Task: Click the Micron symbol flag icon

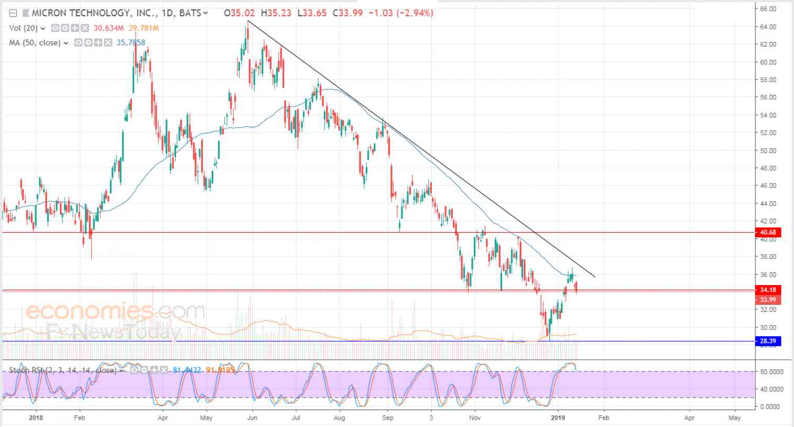Action: [x=26, y=13]
